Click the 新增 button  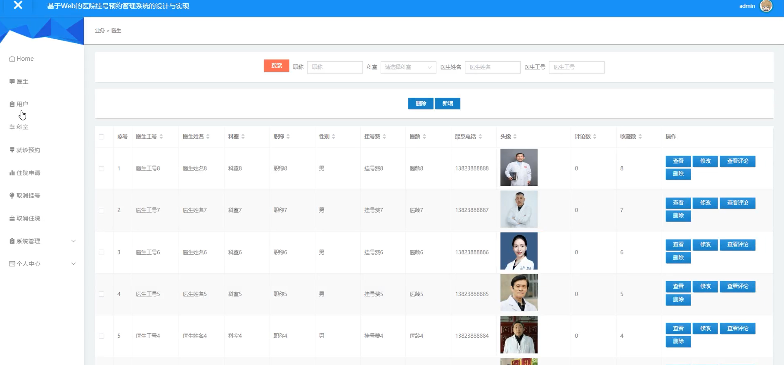pos(448,104)
